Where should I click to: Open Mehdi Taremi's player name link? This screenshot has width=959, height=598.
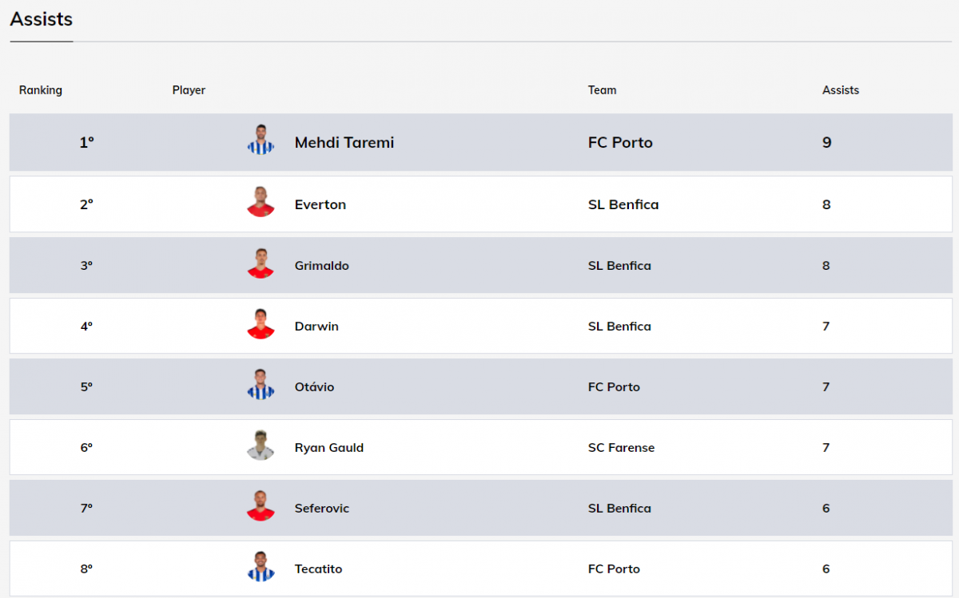pyautogui.click(x=344, y=143)
